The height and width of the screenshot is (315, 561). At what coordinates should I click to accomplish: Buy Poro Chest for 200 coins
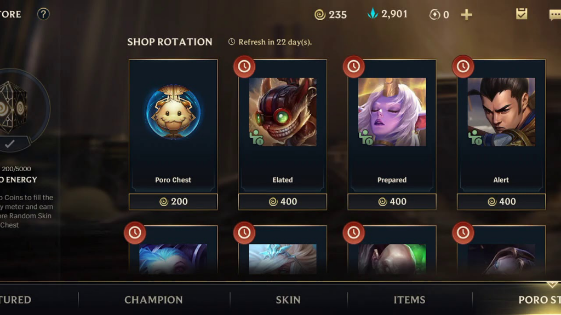173,202
